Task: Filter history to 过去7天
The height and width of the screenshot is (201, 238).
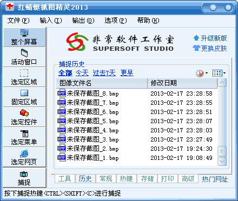Action: pos(104,73)
